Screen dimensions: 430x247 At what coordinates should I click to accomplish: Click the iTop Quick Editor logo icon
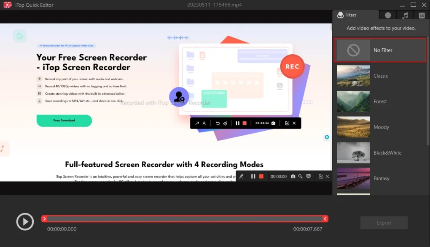pos(7,5)
